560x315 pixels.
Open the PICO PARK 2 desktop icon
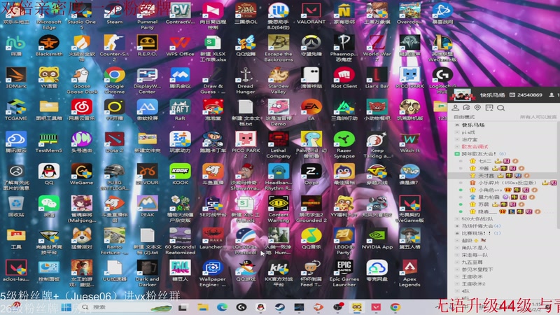coord(246,145)
